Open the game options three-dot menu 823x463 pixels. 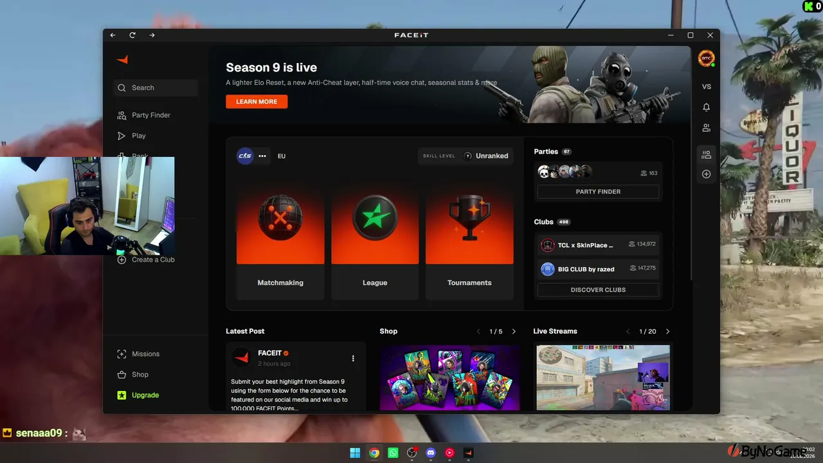pyautogui.click(x=262, y=156)
